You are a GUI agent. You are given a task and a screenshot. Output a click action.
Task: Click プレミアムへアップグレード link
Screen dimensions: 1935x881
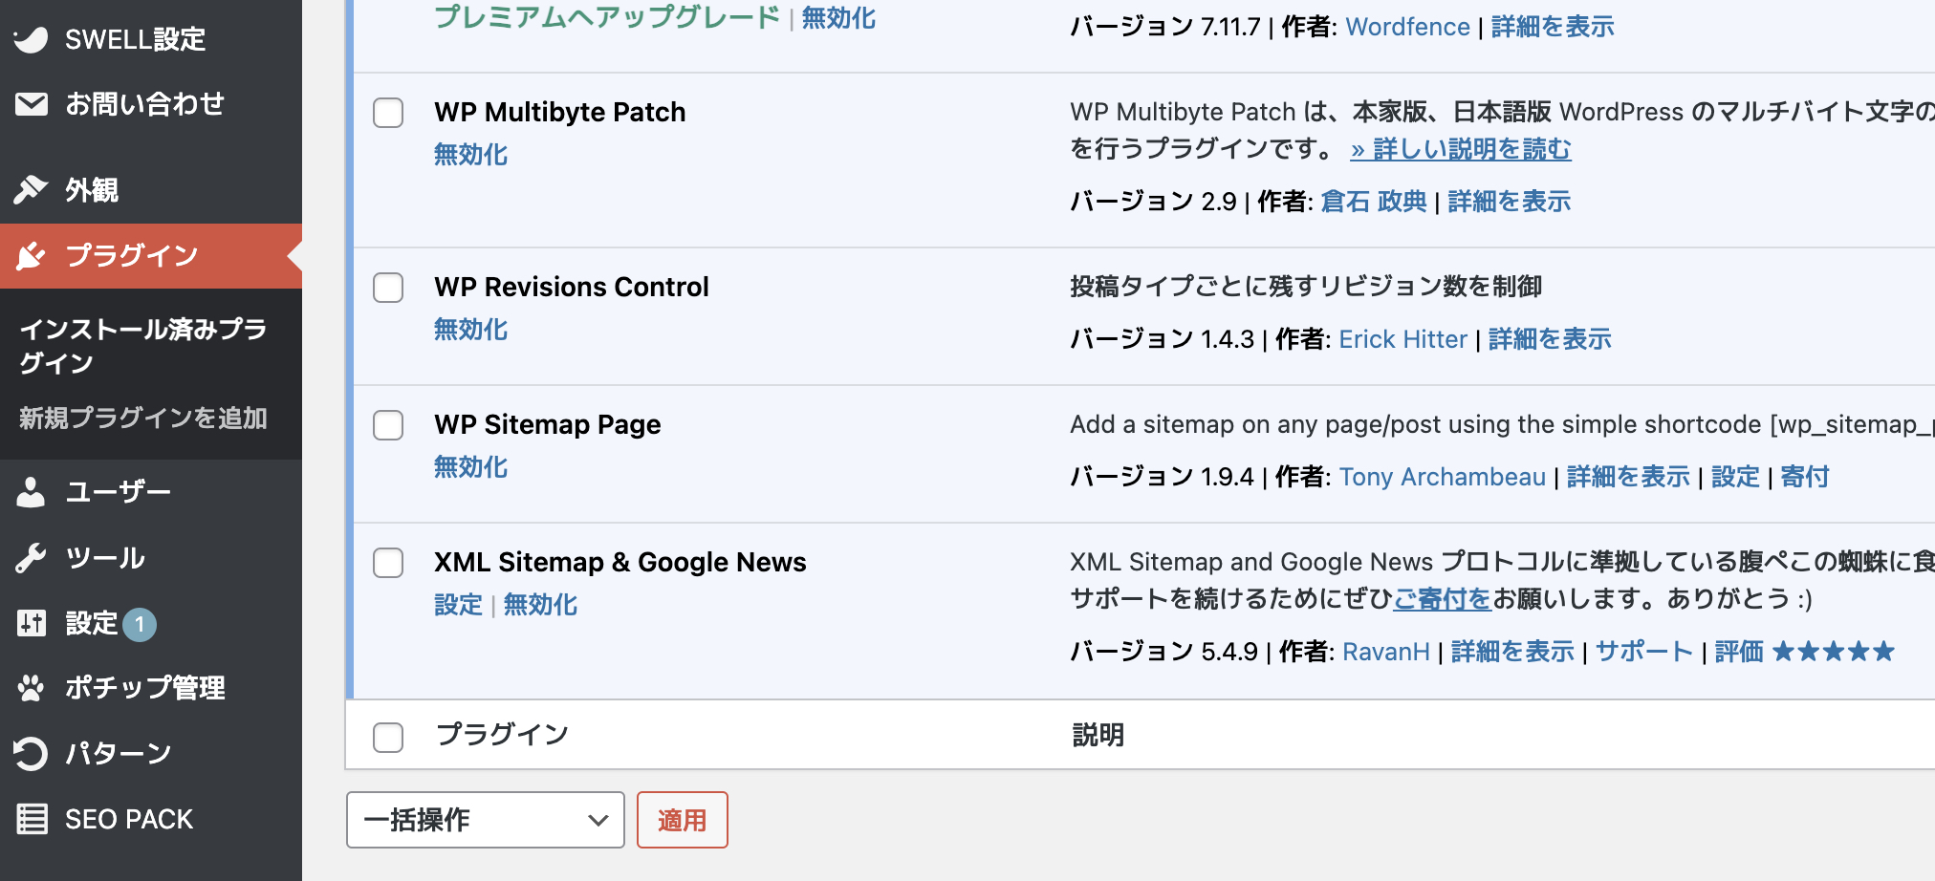(607, 18)
